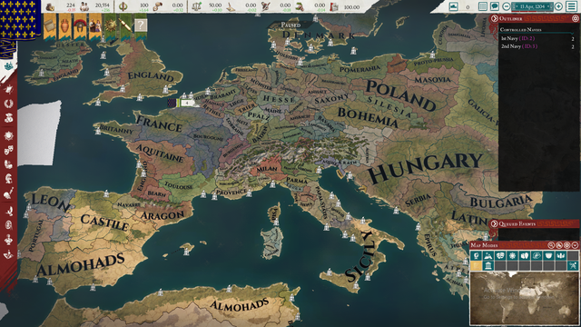Decrease game speed with minus button
Image resolution: width=581 pixels, height=327 pixels.
click(x=507, y=6)
